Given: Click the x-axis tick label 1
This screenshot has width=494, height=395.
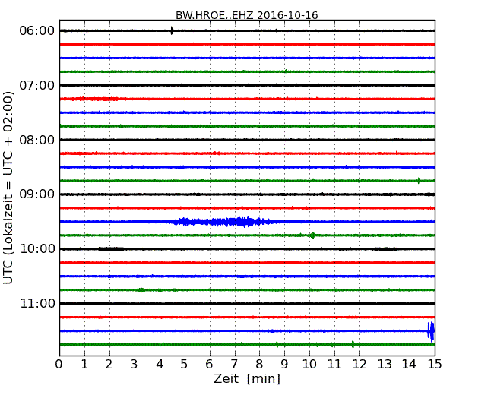Looking at the screenshot, I should click(84, 365).
